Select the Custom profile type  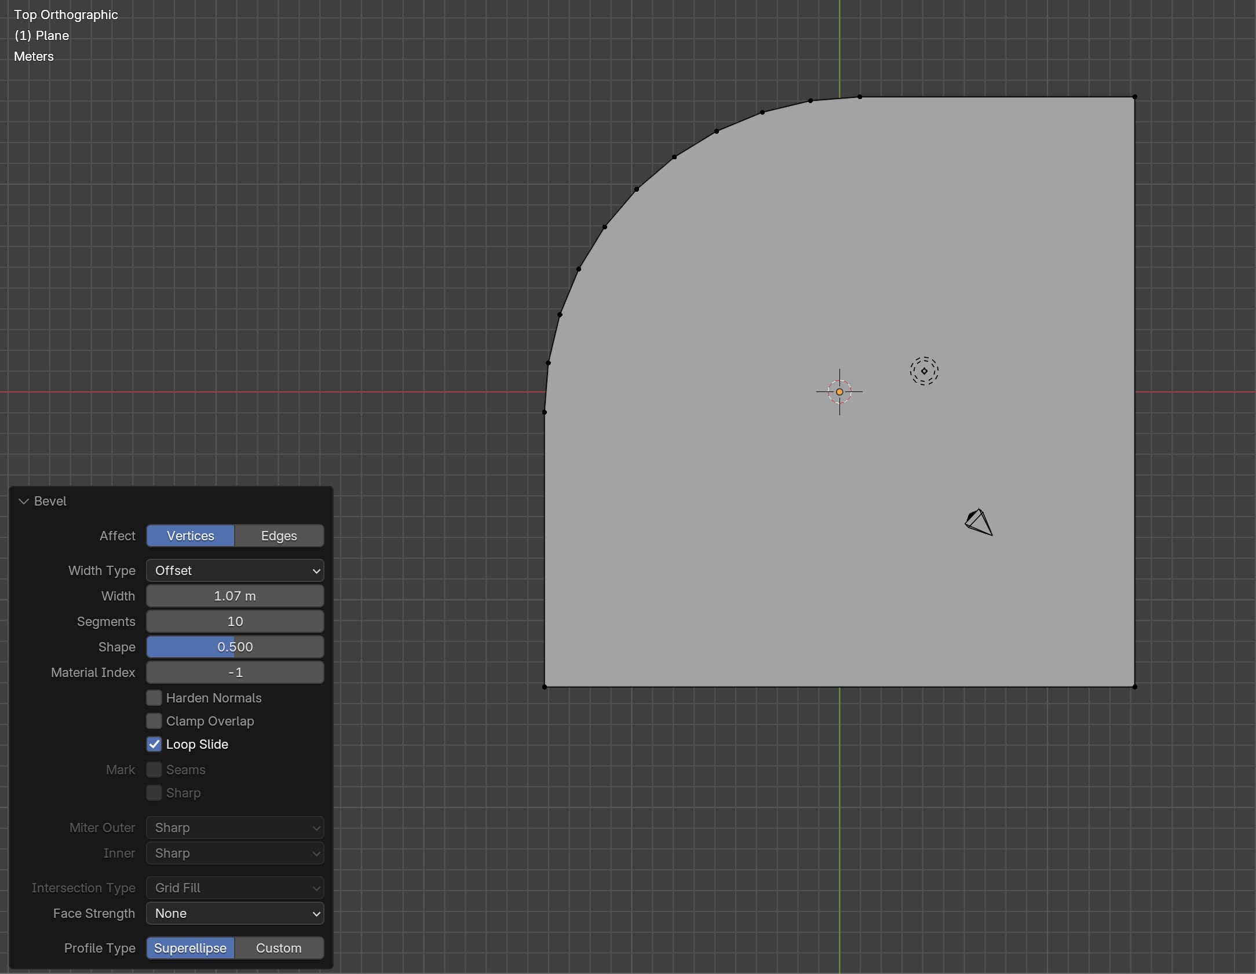point(279,948)
